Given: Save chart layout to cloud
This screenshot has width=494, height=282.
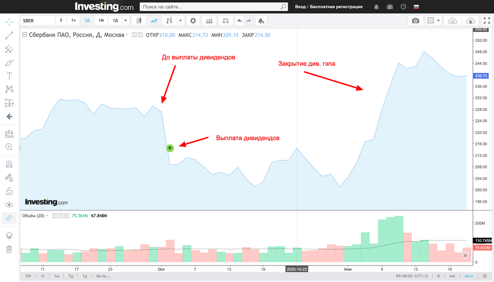Looking at the screenshot, I should (x=470, y=21).
